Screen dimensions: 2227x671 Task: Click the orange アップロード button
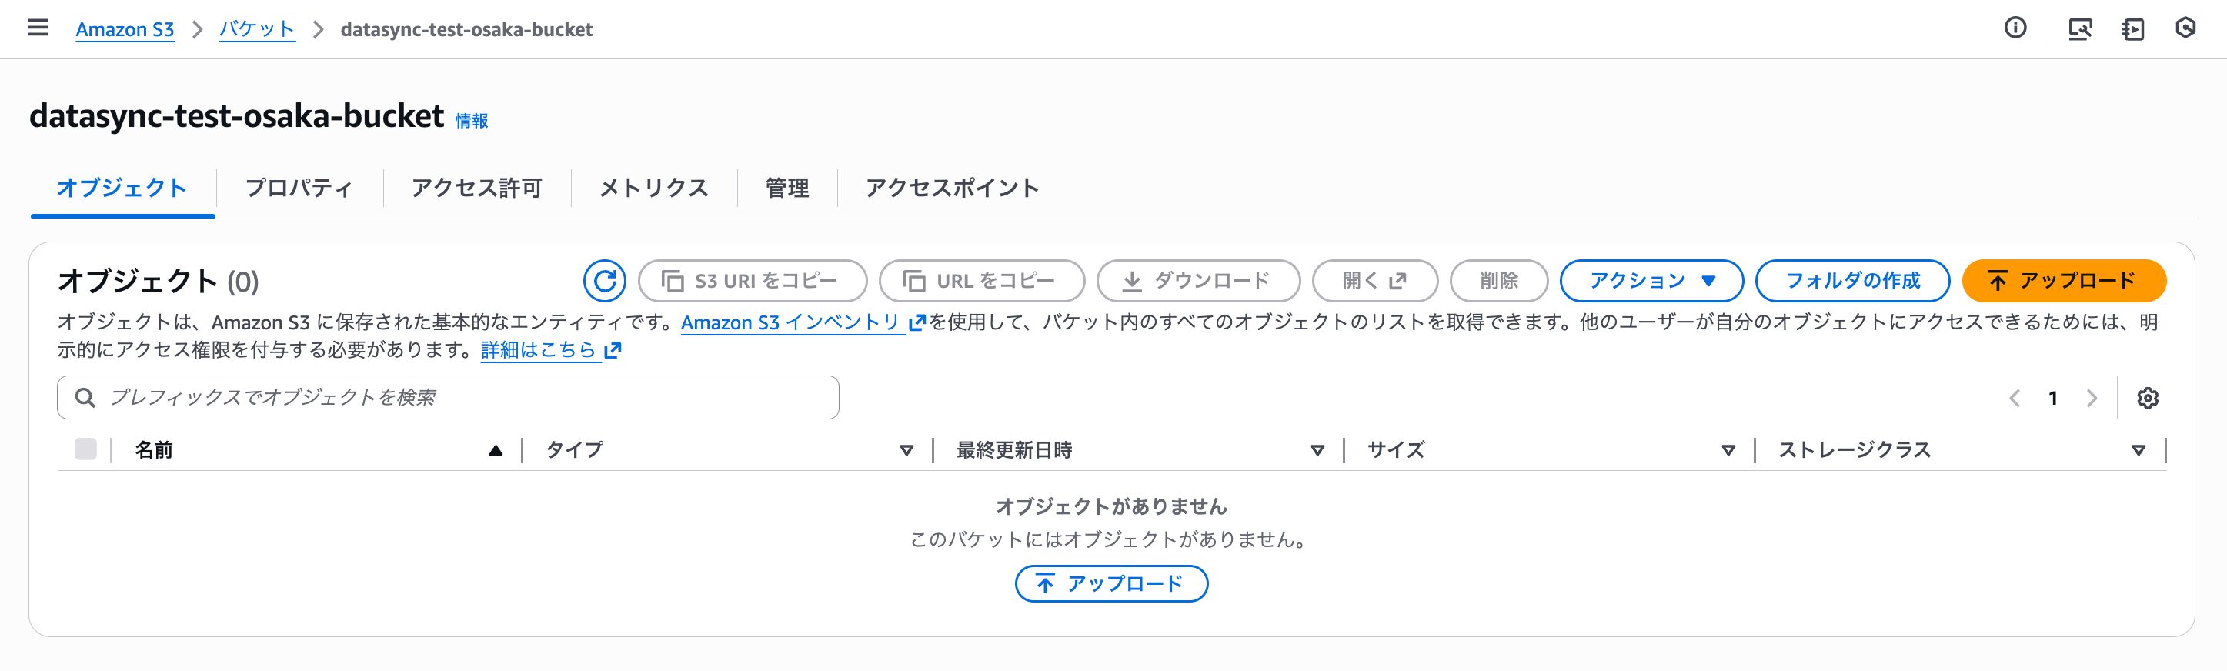[2064, 281]
